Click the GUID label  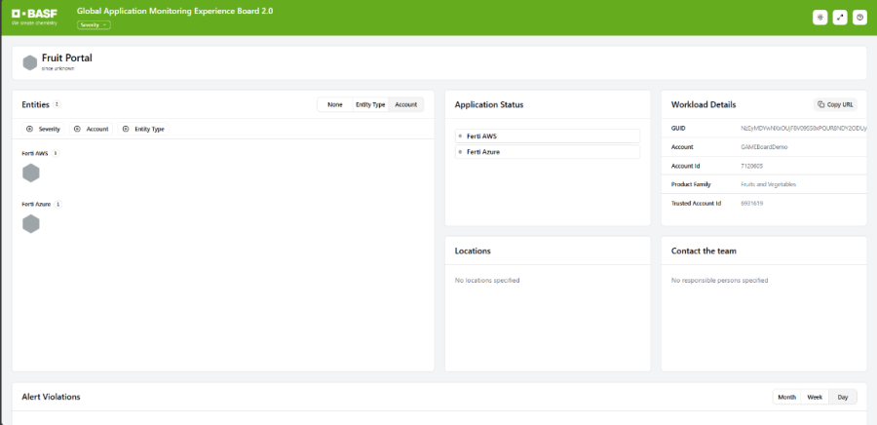pos(678,128)
